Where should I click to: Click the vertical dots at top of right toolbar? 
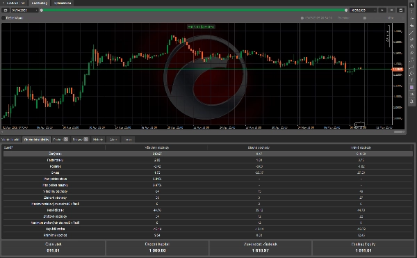[411, 12]
